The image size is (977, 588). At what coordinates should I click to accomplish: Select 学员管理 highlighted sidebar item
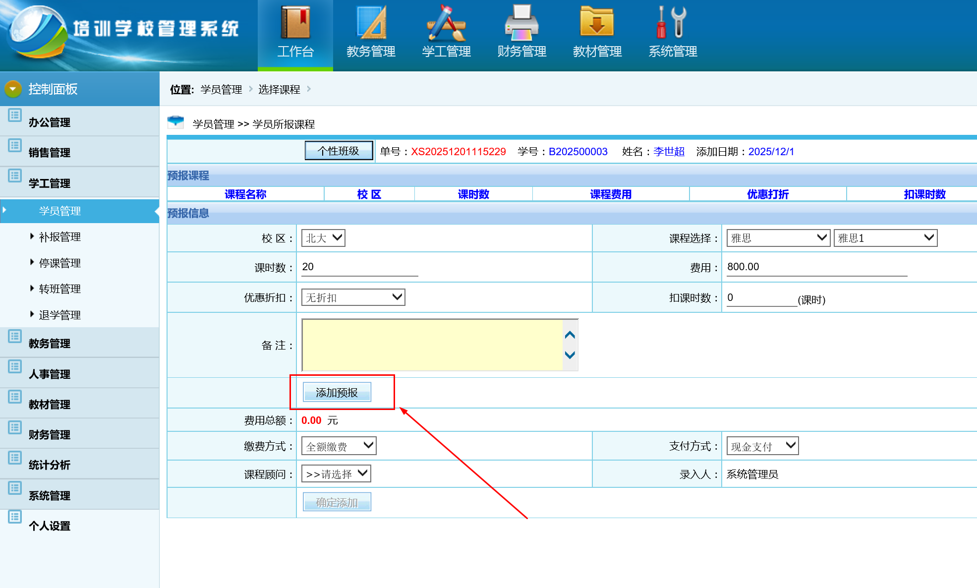click(79, 211)
